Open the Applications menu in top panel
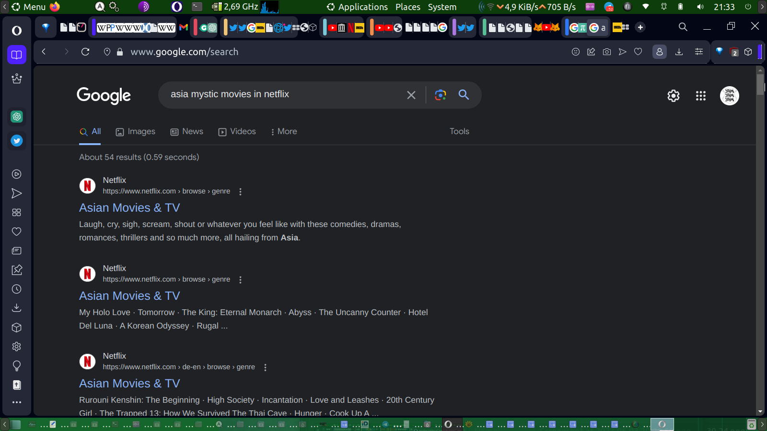Viewport: 767px width, 431px height. [x=357, y=7]
